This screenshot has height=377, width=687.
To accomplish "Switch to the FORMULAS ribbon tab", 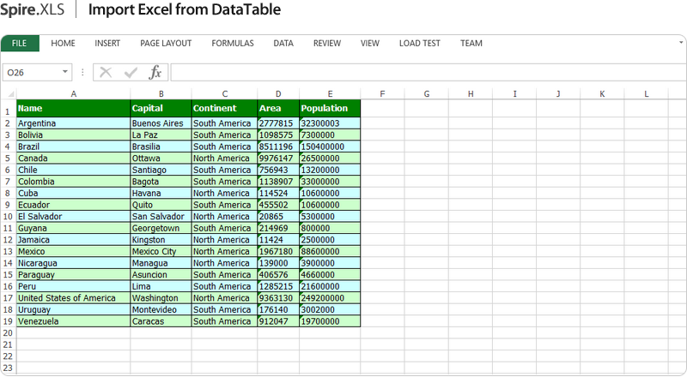I will [232, 44].
